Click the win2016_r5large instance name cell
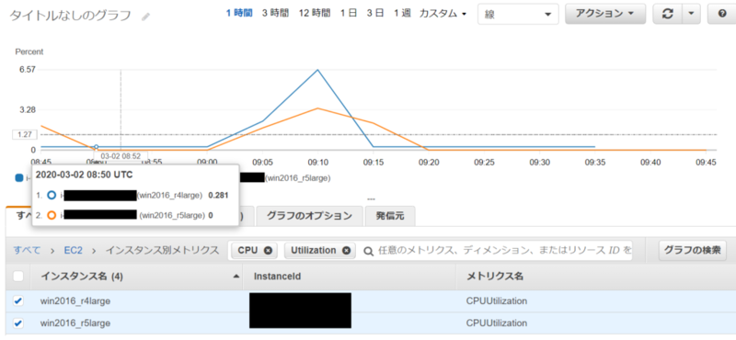Screen dimensions: 736x340 pos(75,323)
